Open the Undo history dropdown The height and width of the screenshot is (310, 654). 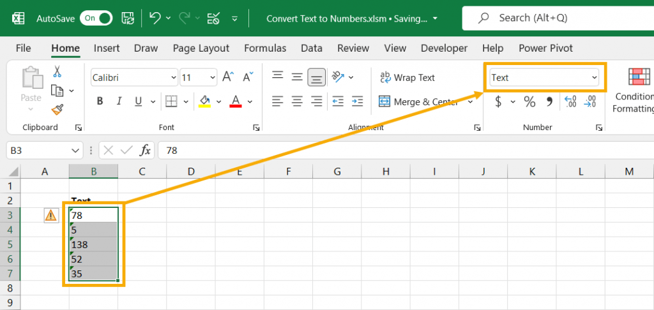168,18
